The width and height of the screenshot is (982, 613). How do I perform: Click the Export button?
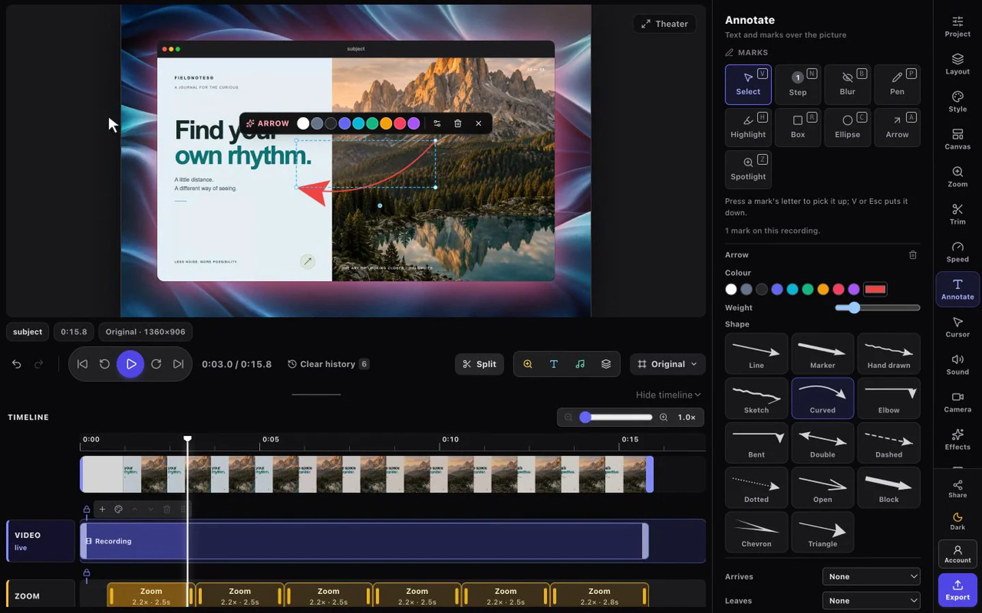tap(957, 590)
